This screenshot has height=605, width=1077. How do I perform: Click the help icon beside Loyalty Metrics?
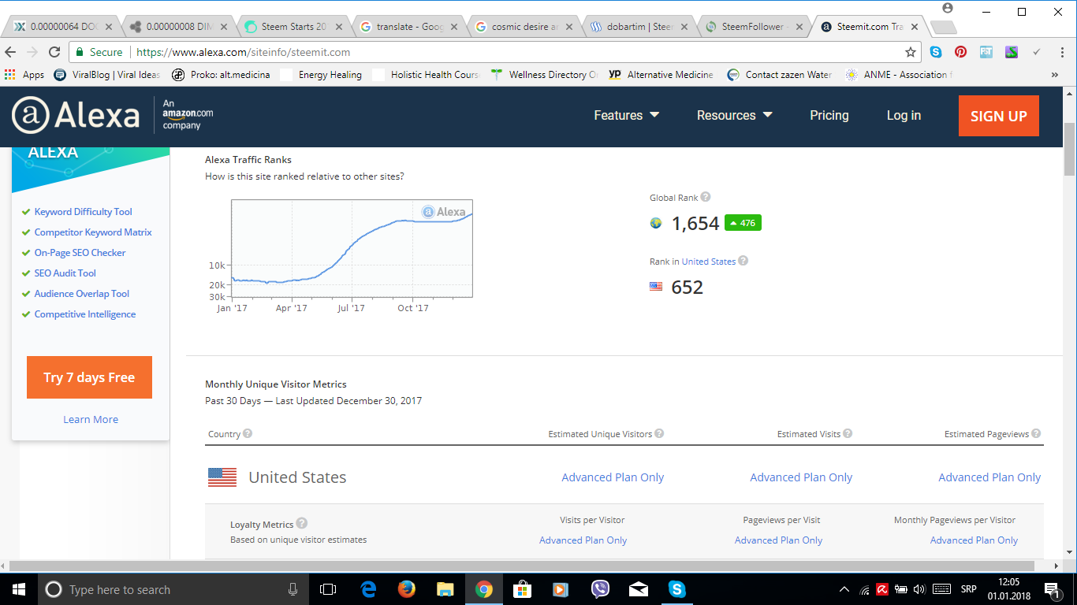tap(302, 523)
